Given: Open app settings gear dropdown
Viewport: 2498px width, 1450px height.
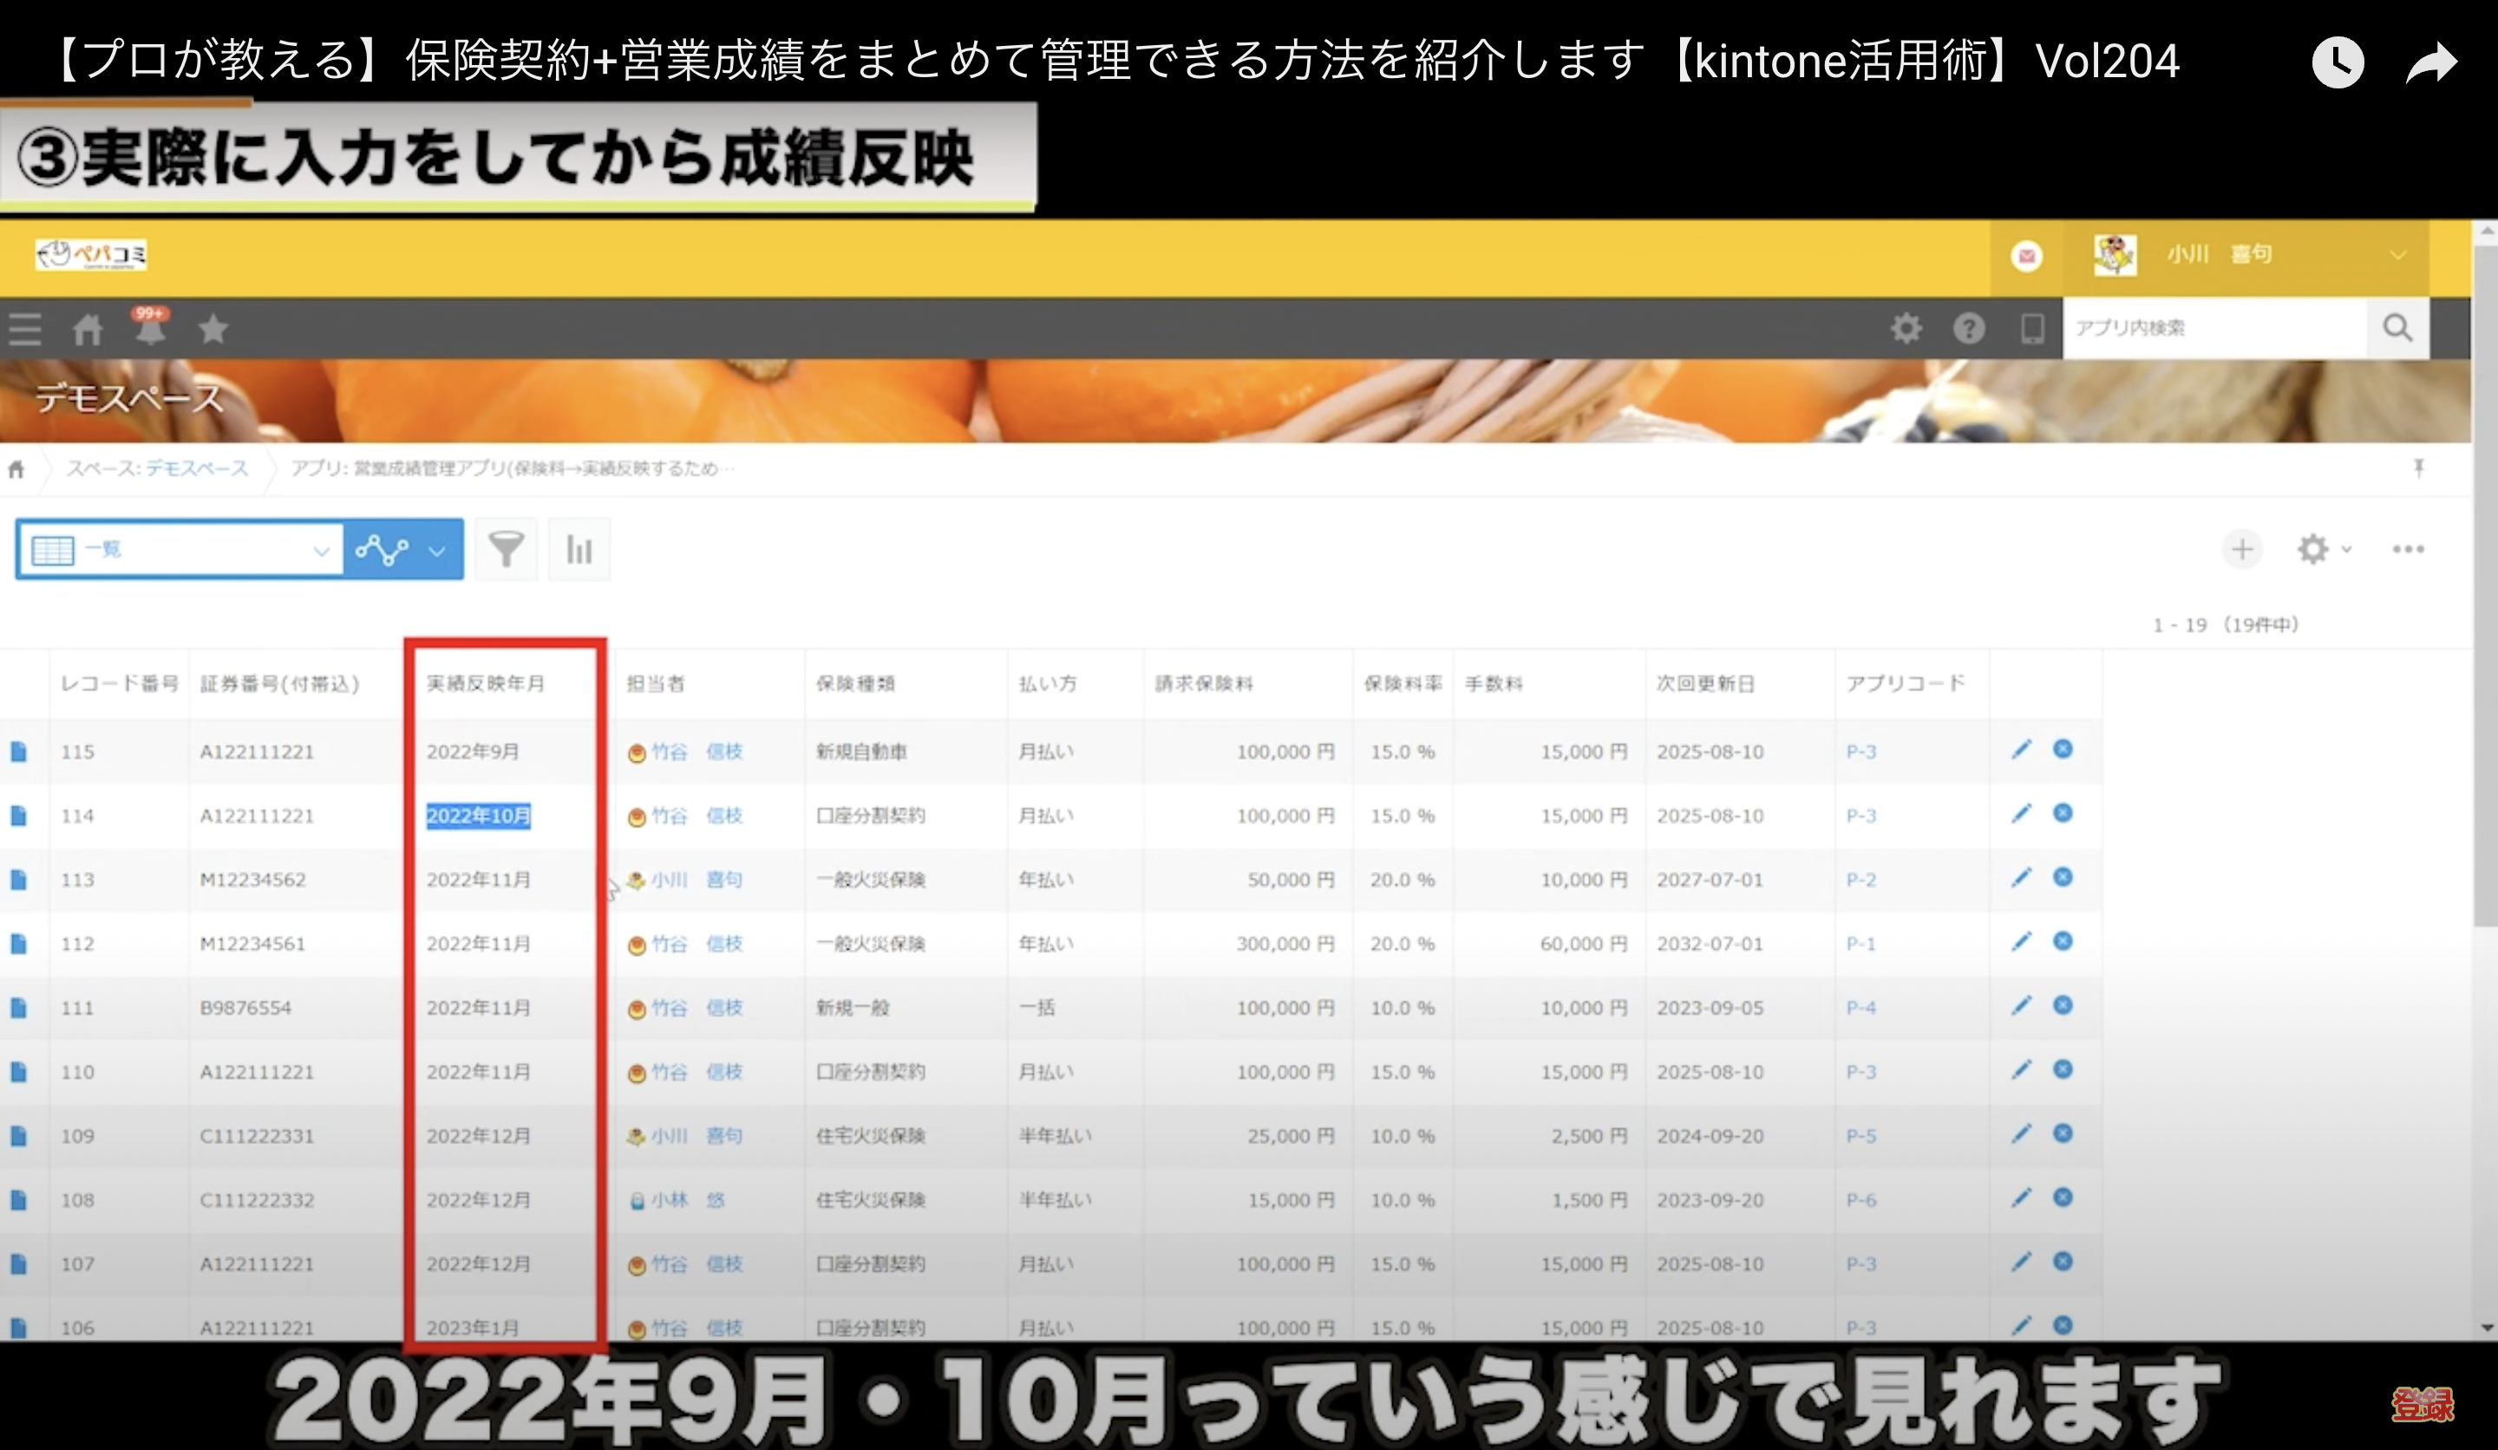Looking at the screenshot, I should tap(2323, 549).
